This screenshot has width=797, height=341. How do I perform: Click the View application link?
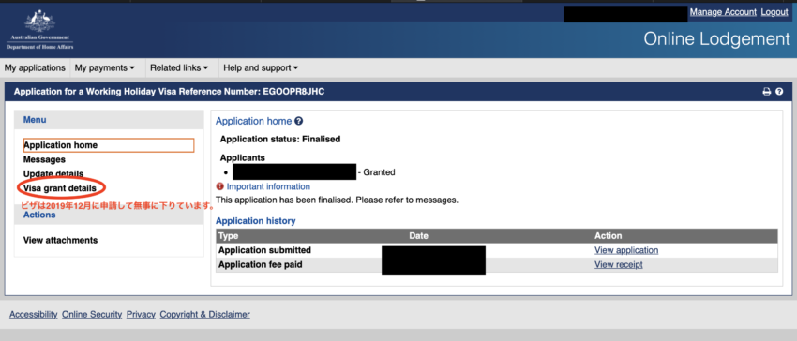626,250
